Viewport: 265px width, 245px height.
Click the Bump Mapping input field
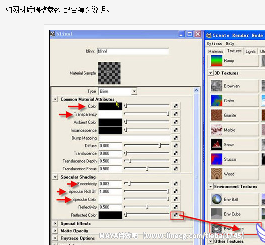135,138
